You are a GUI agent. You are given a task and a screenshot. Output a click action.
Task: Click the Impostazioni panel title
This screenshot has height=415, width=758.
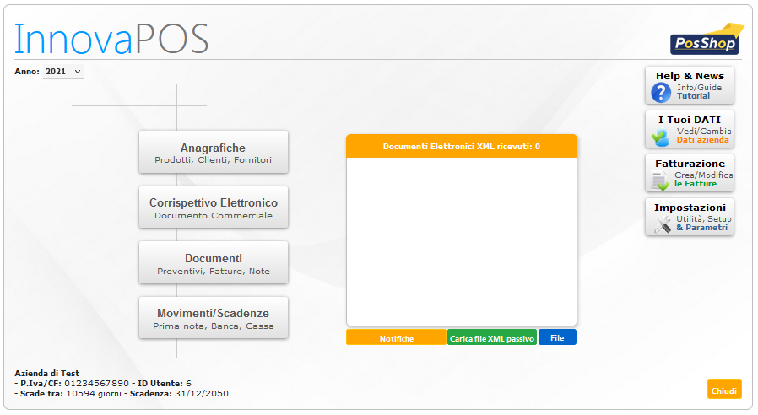pos(690,207)
